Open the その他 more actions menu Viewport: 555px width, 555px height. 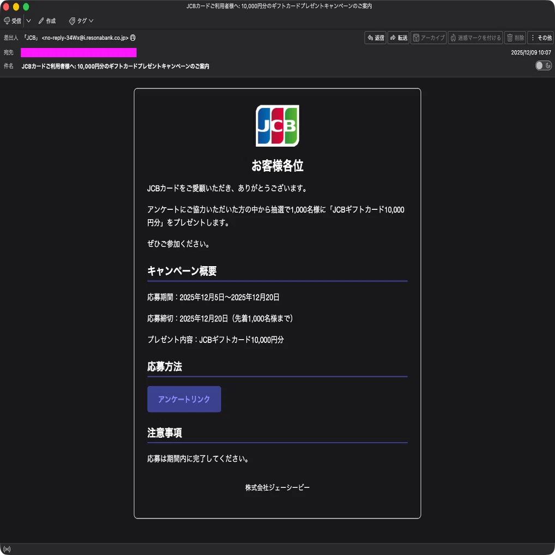click(540, 38)
